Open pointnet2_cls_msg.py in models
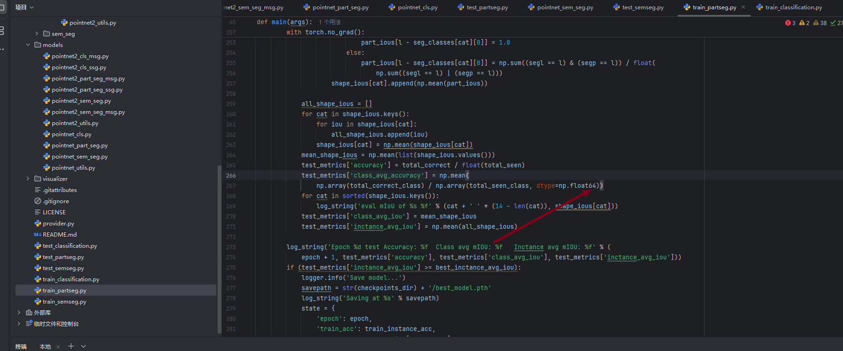Screen dimensions: 843x351 tap(76, 56)
